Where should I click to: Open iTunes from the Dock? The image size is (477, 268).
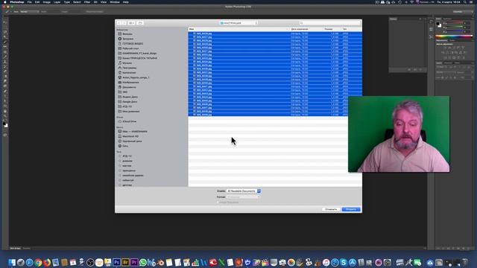pyautogui.click(x=326, y=262)
